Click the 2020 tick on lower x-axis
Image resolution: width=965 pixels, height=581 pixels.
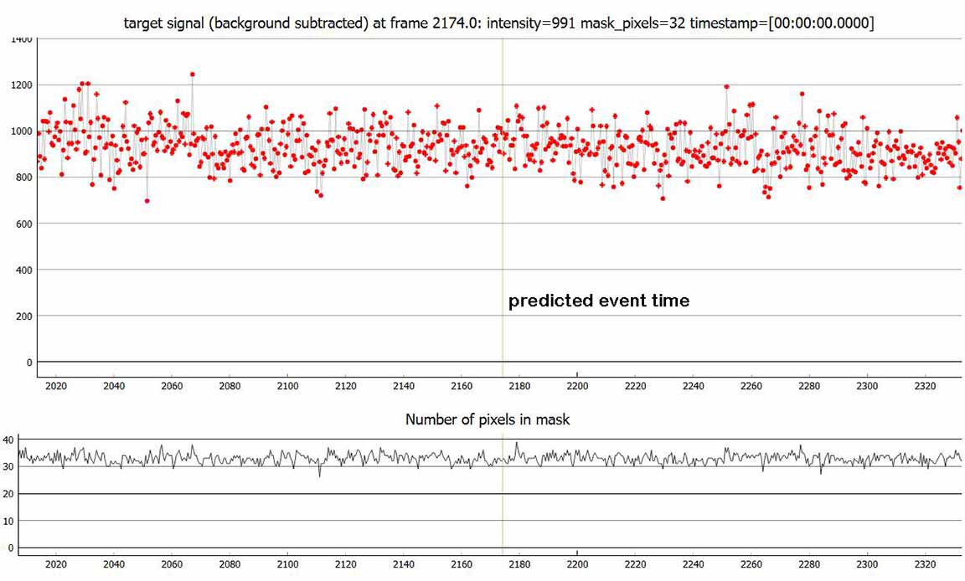(55, 565)
